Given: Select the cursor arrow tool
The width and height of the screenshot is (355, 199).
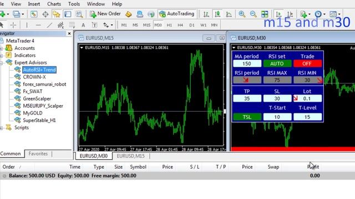Looking at the screenshot, I should 2,25.
